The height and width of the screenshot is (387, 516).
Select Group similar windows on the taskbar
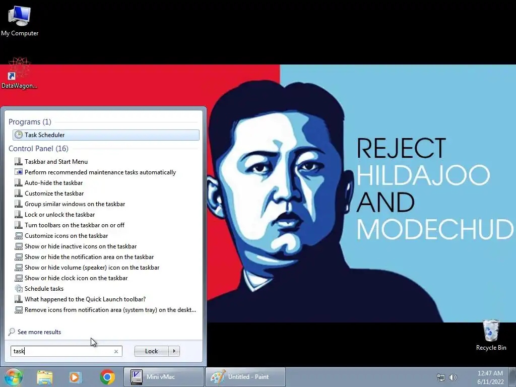pyautogui.click(x=75, y=204)
